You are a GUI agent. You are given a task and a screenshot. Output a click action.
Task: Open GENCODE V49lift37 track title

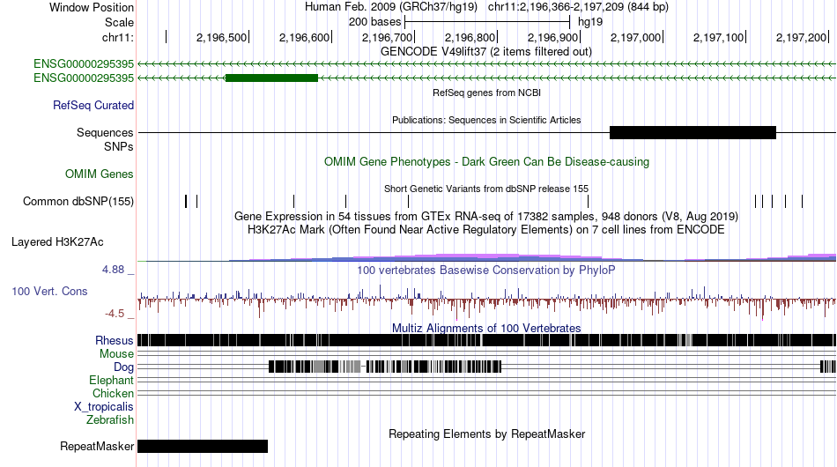point(485,52)
